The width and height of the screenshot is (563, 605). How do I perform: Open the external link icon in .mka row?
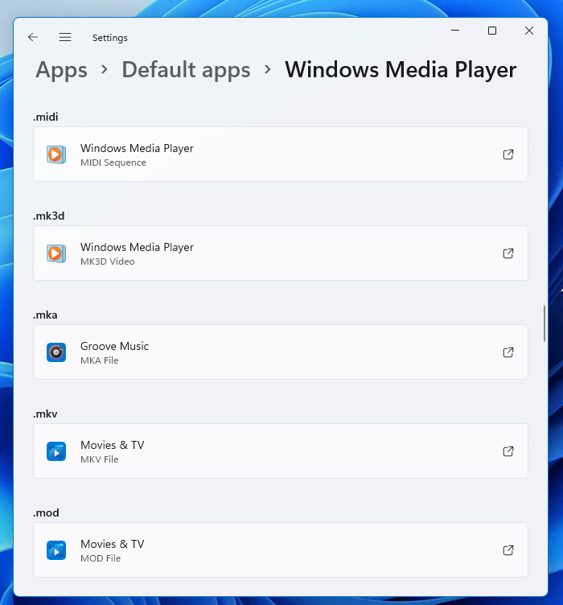[508, 352]
